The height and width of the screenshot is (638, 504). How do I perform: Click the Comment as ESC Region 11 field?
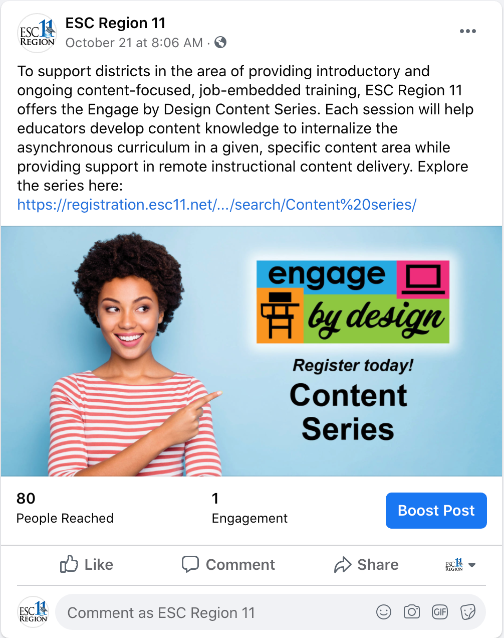[x=271, y=612]
